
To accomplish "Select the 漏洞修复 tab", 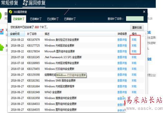I will pyautogui.click(x=34, y=3).
